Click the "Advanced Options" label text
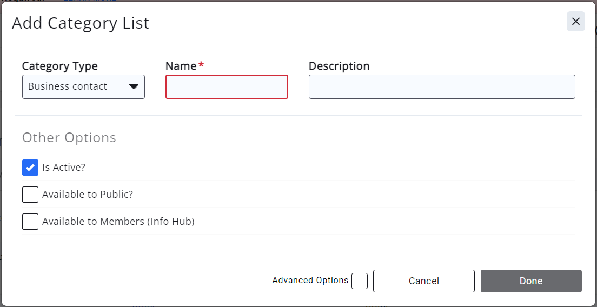 click(310, 281)
